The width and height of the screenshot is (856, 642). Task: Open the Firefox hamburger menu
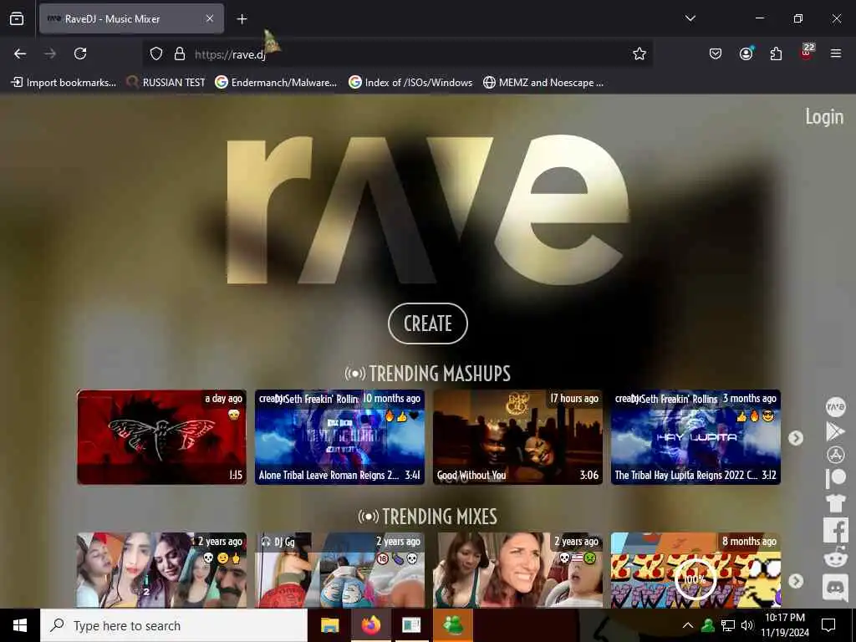click(x=836, y=53)
